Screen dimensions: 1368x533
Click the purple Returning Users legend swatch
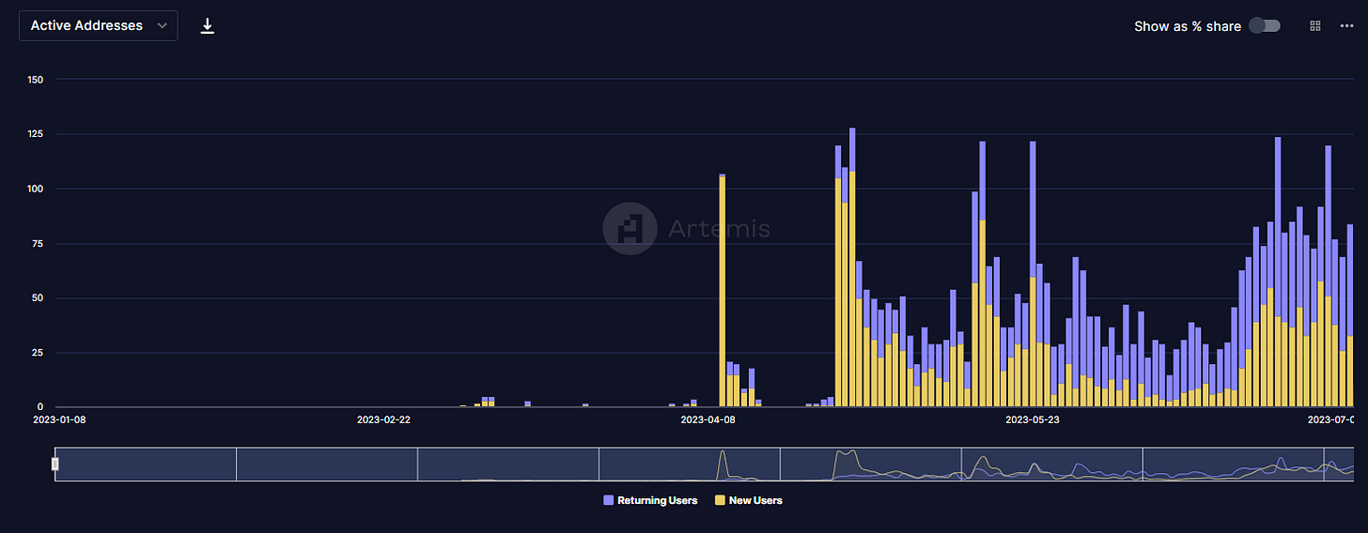609,501
